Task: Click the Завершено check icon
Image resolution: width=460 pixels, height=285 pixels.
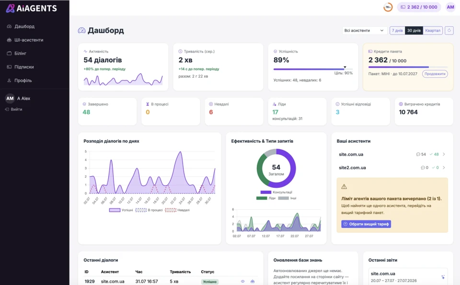Action: [84, 104]
